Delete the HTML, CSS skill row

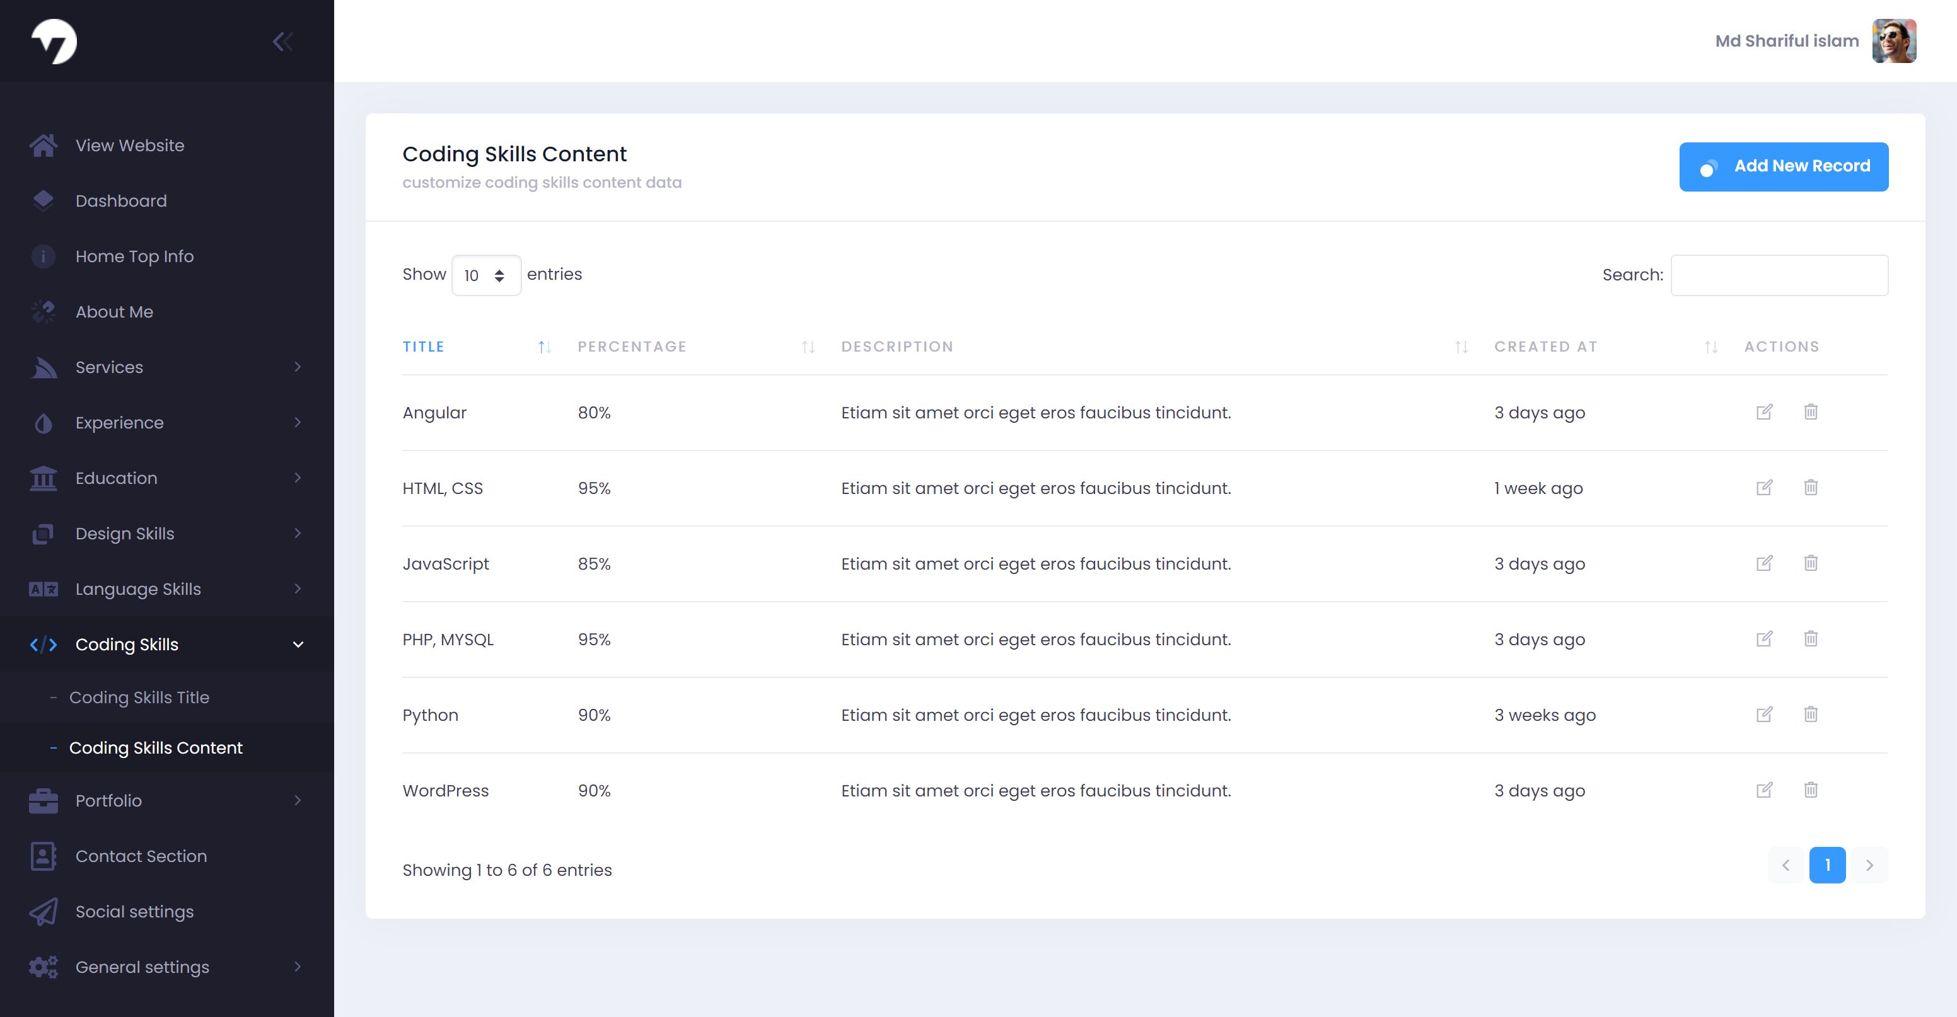(1810, 488)
